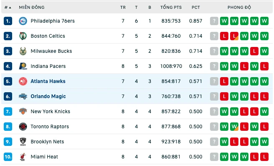Click the Boston Celtics team logo
Screen dimensions: 274x166
(23, 36)
